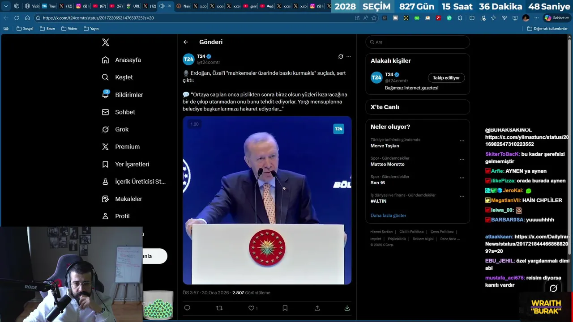The image size is (573, 322).
Task: Click the Takip ediliyor button
Action: [446, 78]
